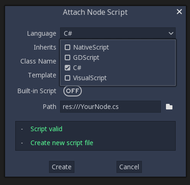Viewport: 190px width, 185px height.
Task: Cancel attaching the script
Action: [x=129, y=167]
